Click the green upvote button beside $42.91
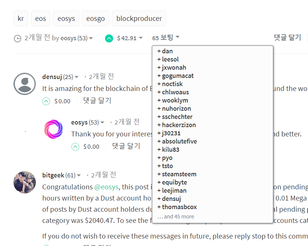Screen dimensions: 308x246 (109, 38)
